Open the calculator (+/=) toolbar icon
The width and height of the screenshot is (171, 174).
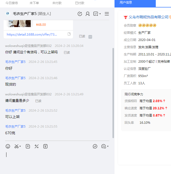37,146
